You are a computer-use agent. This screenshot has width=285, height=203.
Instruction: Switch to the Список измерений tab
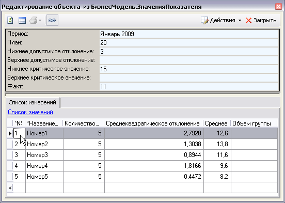[x=33, y=102]
